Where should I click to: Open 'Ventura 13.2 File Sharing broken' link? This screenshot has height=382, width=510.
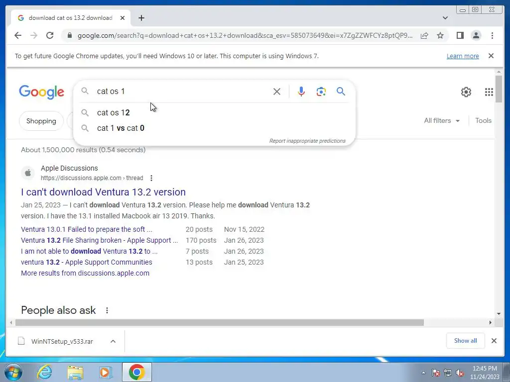tap(100, 240)
